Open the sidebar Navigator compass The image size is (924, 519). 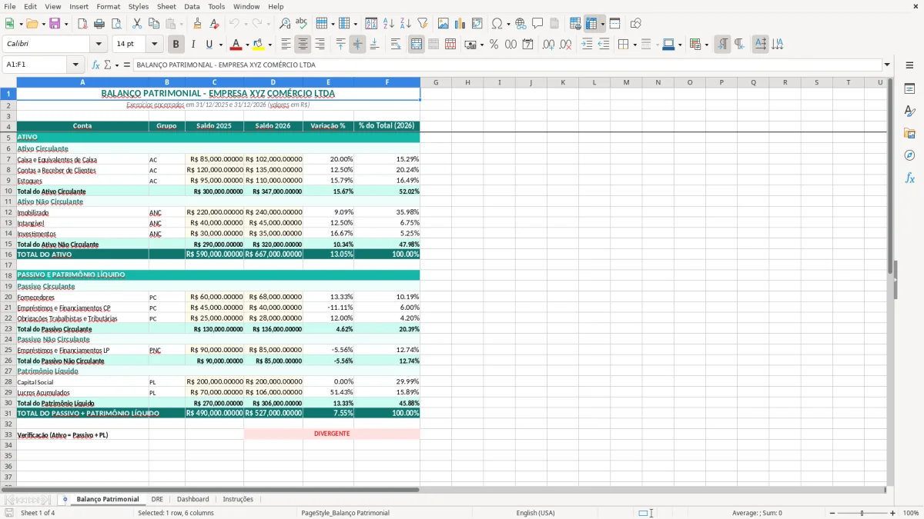point(909,155)
